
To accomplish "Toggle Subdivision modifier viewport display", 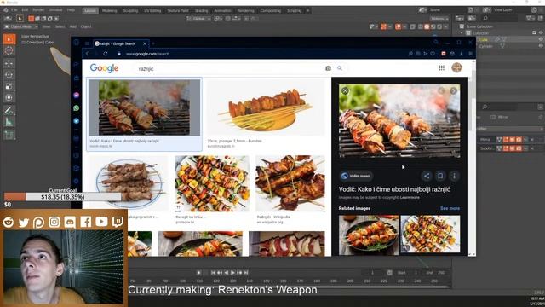I will pyautogui.click(x=513, y=148).
